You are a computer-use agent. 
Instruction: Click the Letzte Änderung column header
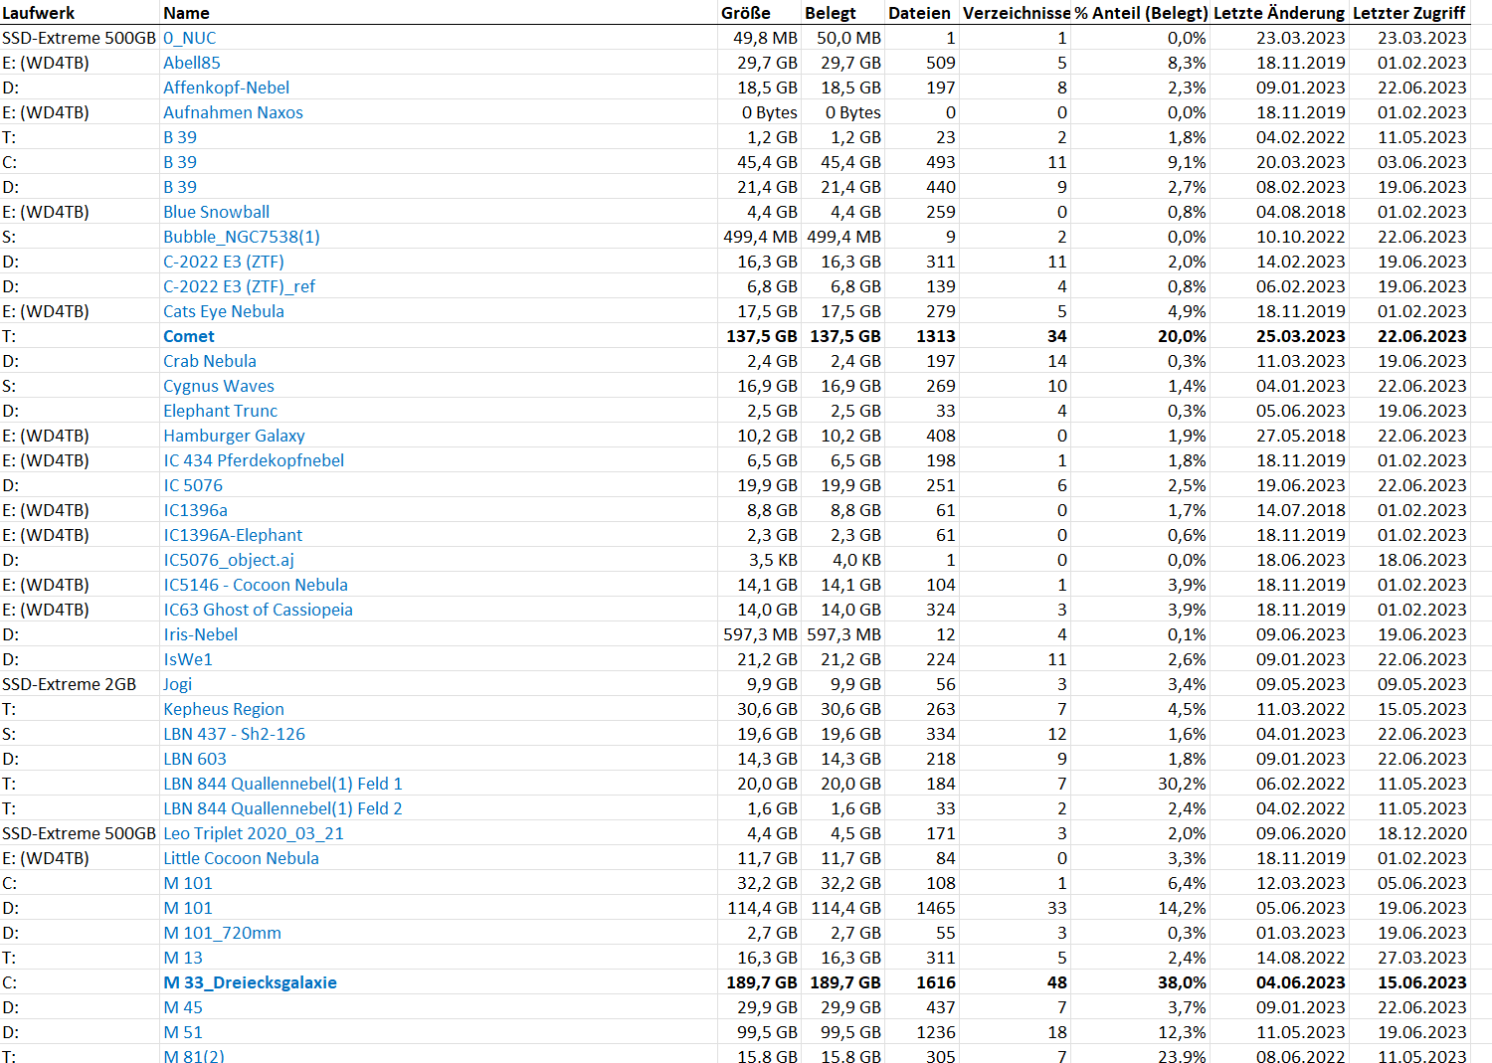point(1279,13)
